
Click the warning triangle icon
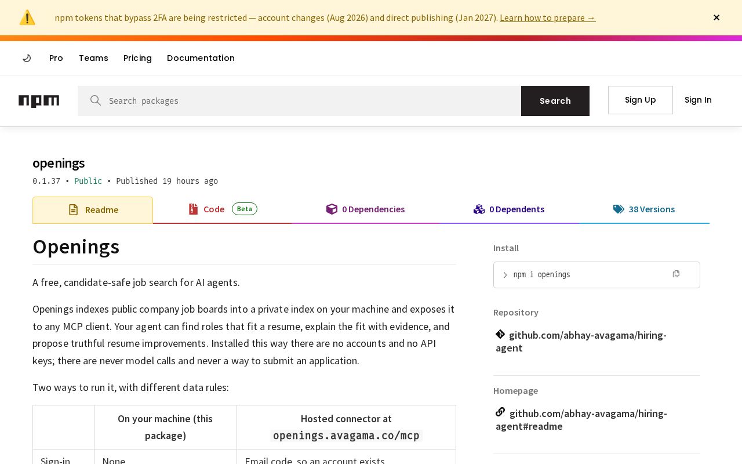(27, 17)
